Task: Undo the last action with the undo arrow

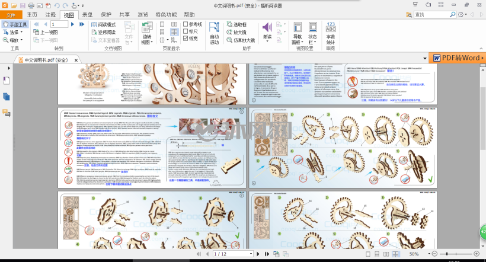Action: click(x=57, y=5)
